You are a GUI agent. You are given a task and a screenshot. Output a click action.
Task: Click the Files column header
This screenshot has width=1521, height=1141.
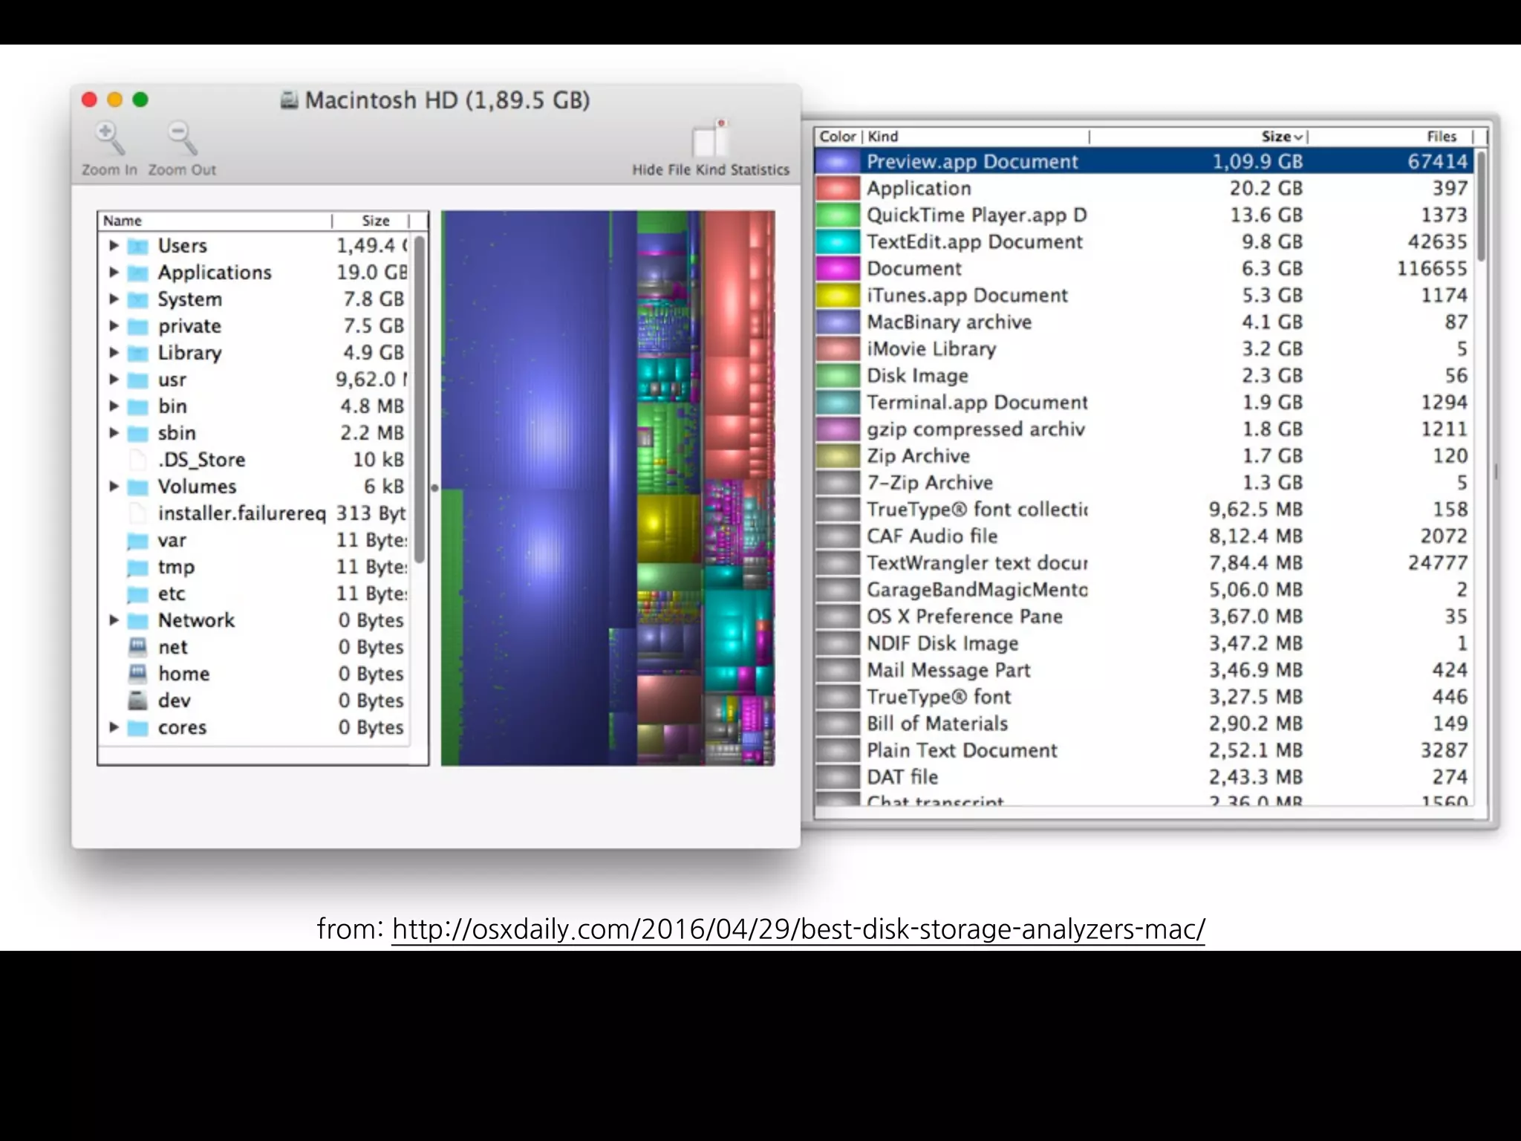click(x=1390, y=137)
